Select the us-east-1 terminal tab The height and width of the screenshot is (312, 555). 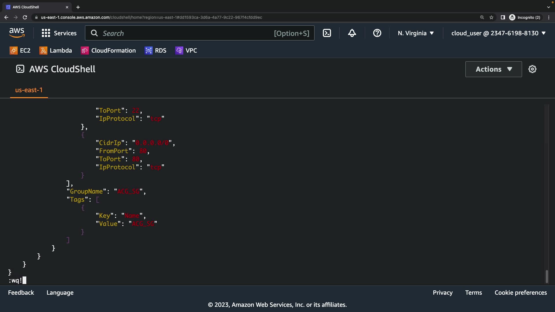click(29, 90)
